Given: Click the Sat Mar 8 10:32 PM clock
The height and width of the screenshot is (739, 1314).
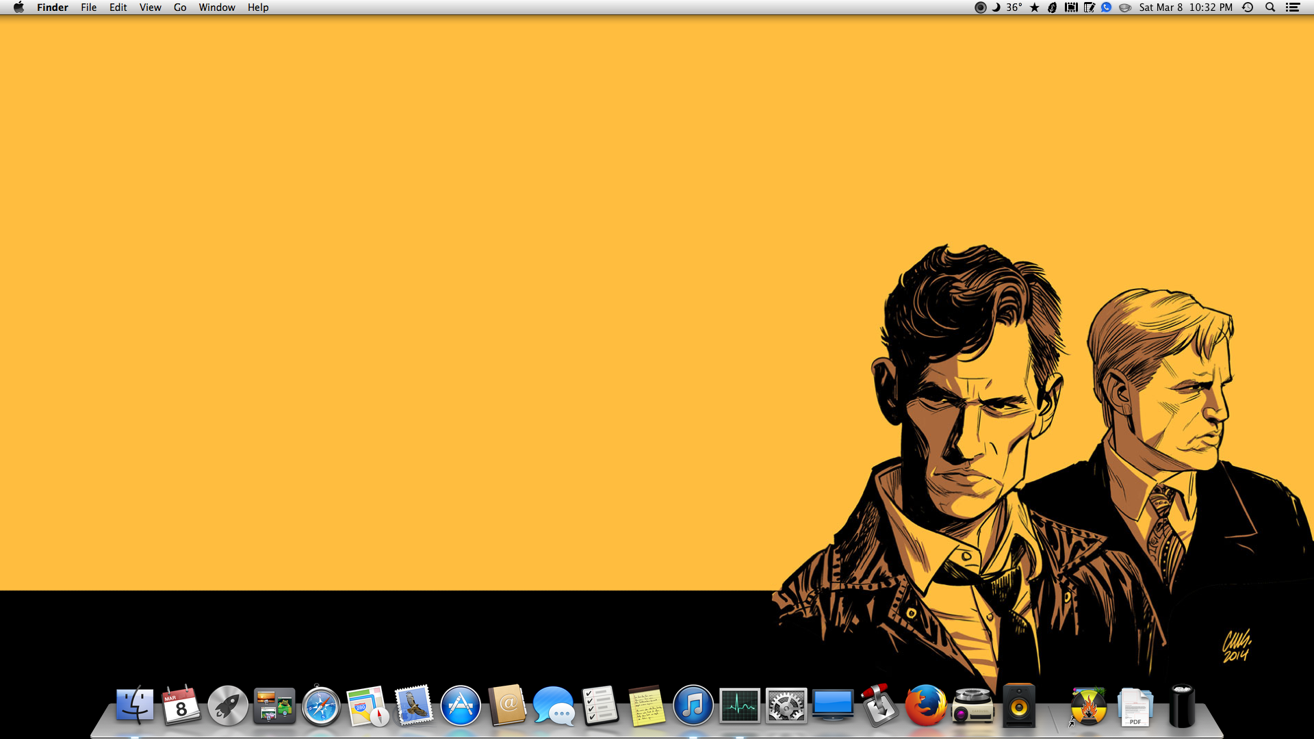Looking at the screenshot, I should pos(1186,8).
